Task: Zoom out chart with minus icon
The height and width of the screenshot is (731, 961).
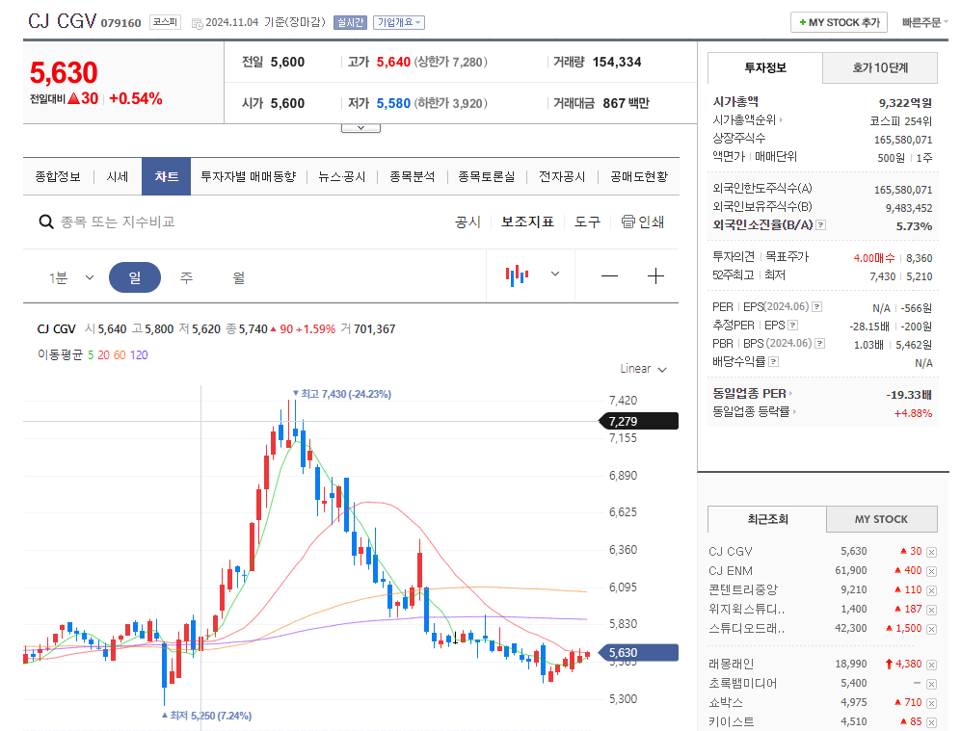Action: click(609, 276)
